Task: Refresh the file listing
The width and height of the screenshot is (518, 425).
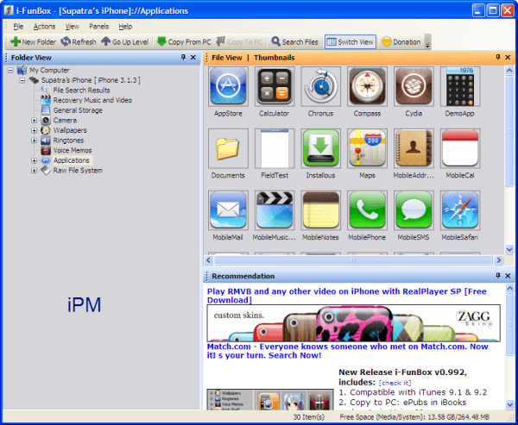Action: pos(79,42)
